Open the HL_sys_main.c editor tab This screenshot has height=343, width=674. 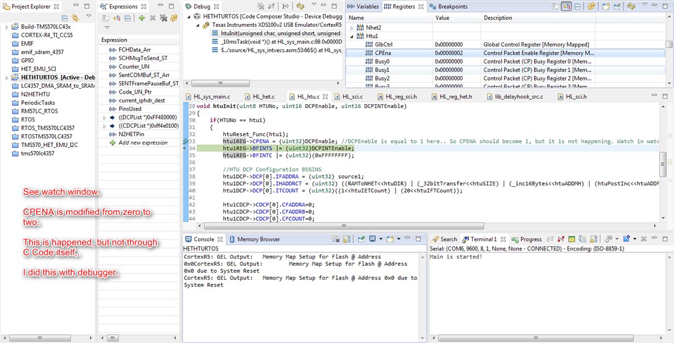[x=212, y=96]
